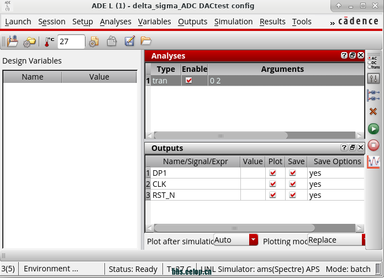Click the temperature input field showing 27
This screenshot has width=384, height=278.
71,41
